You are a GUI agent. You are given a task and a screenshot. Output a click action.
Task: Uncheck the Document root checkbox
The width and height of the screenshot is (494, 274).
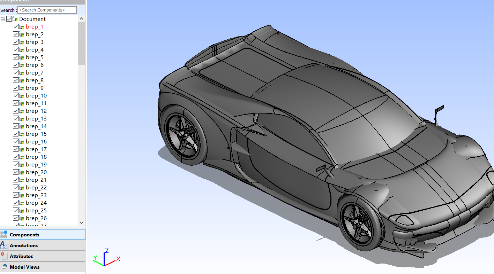tap(9, 19)
